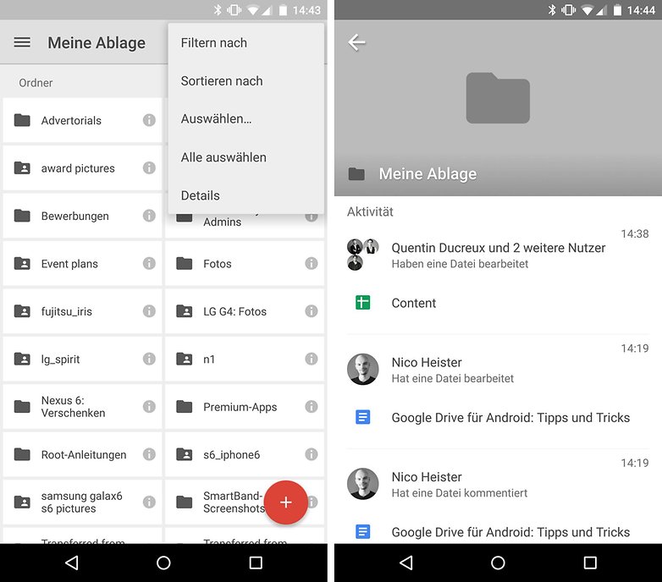The width and height of the screenshot is (662, 582).
Task: Click the Ordner section label
Action: tap(36, 83)
